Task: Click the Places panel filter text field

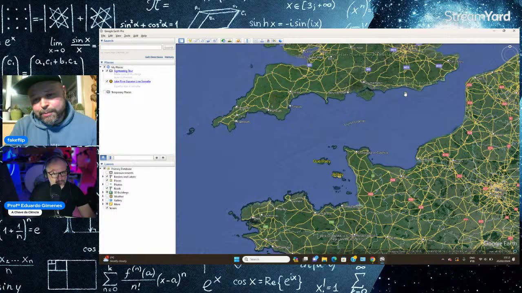Action: pos(133,157)
